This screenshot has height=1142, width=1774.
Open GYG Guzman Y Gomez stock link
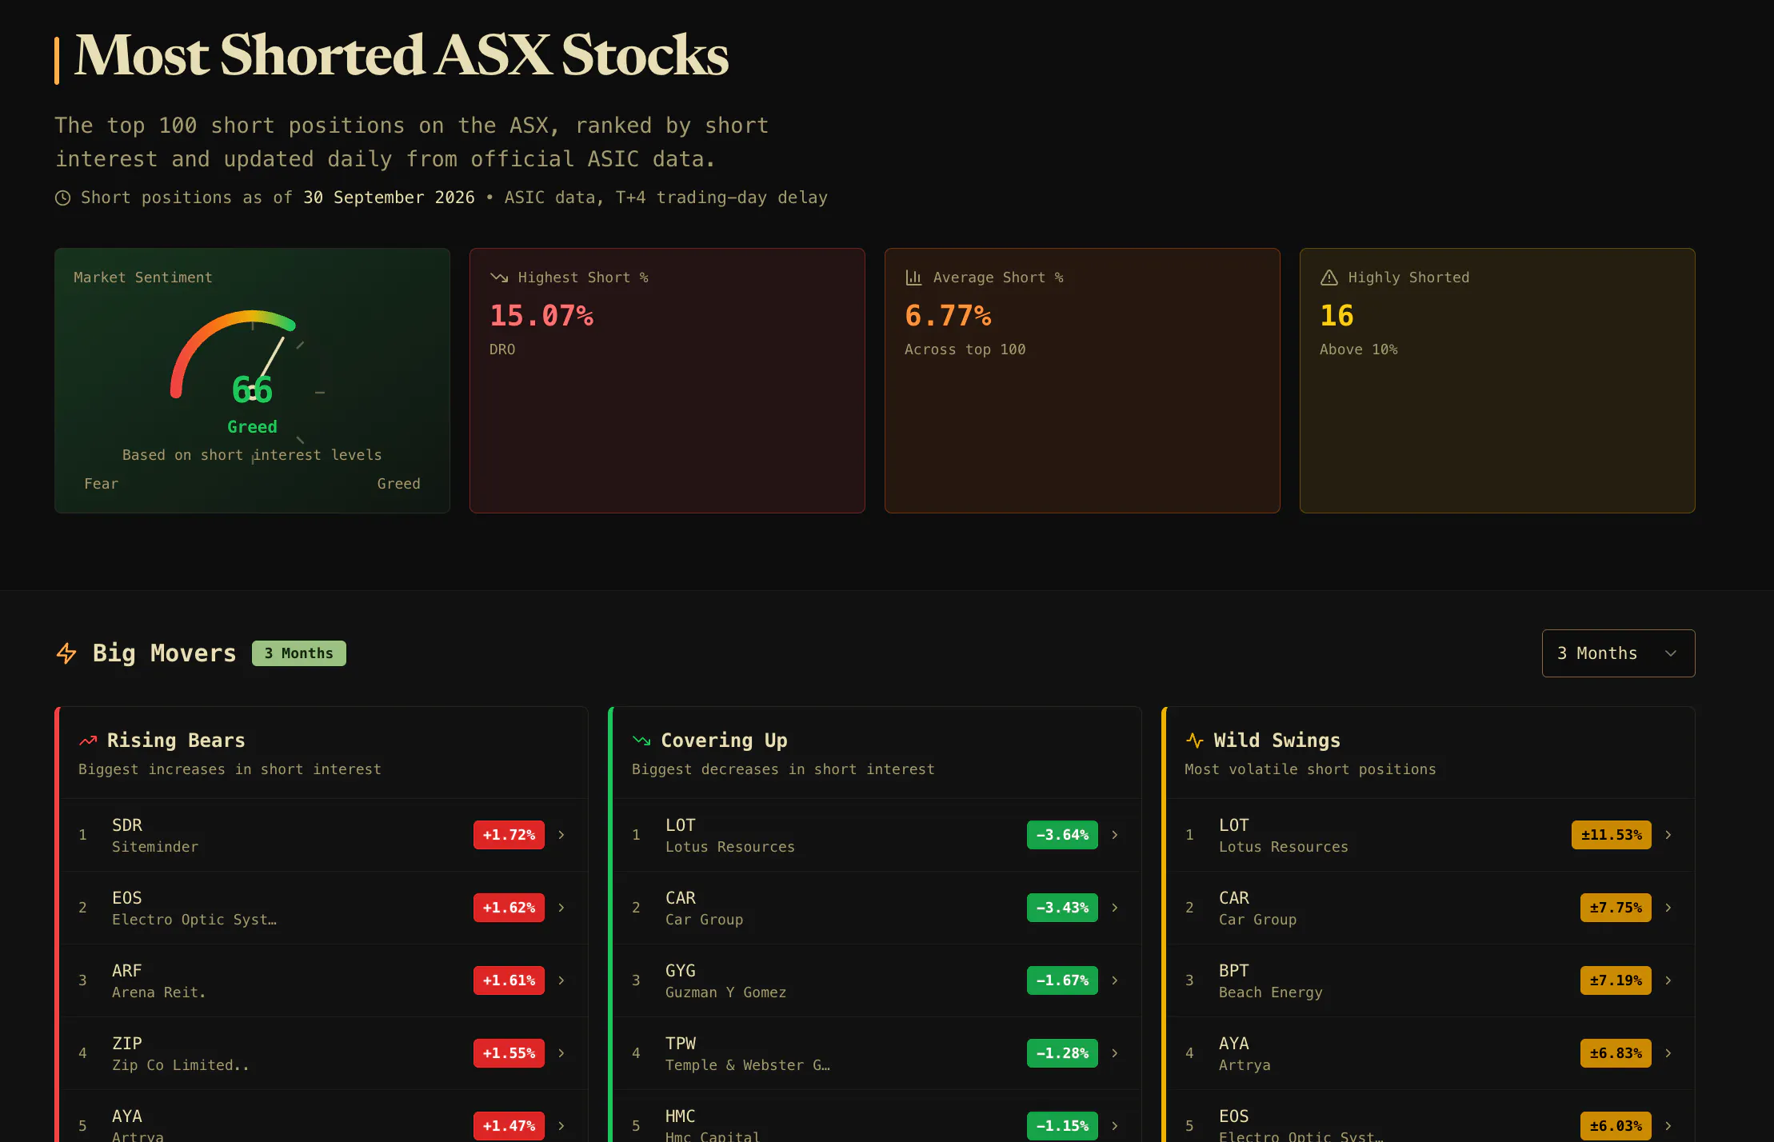pos(877,980)
